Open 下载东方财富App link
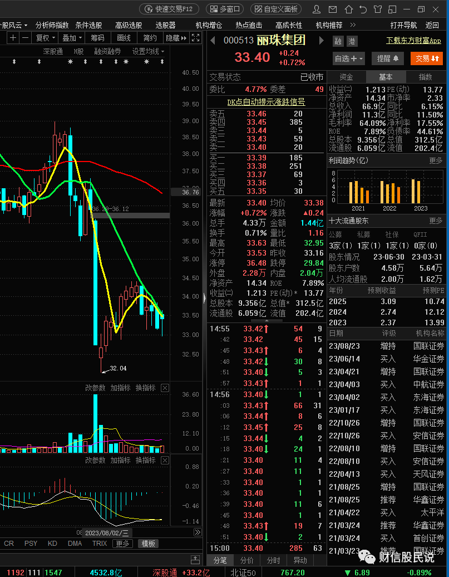 tap(414, 41)
